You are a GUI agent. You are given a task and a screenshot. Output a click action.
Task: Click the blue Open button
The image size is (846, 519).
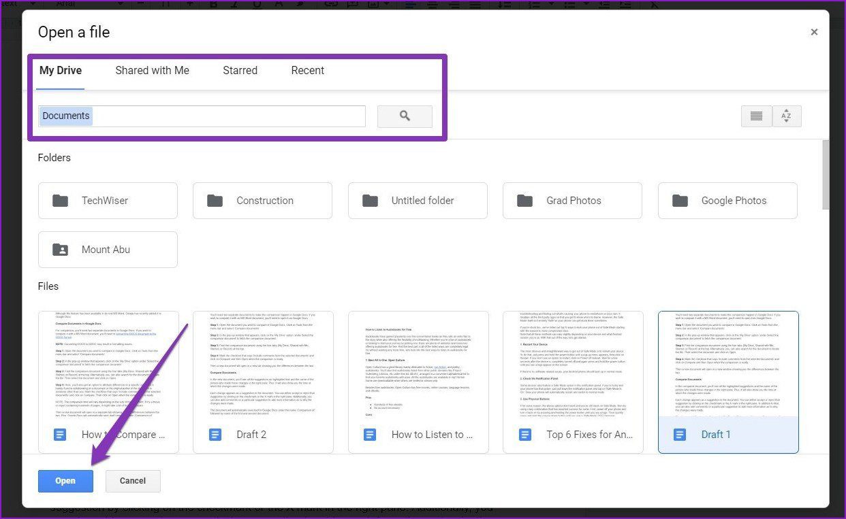(x=65, y=481)
